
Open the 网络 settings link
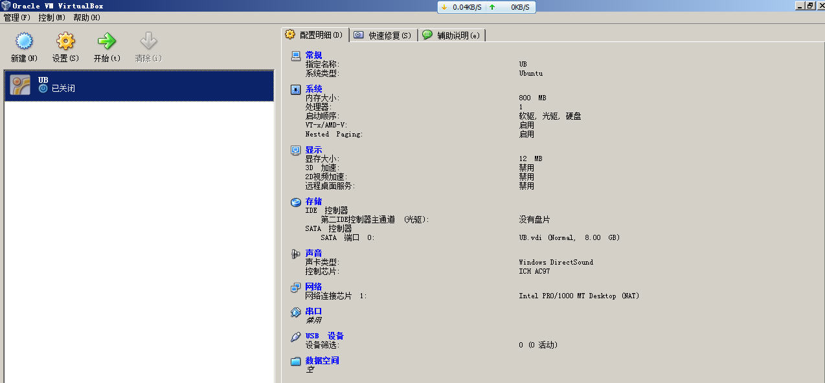pyautogui.click(x=313, y=287)
